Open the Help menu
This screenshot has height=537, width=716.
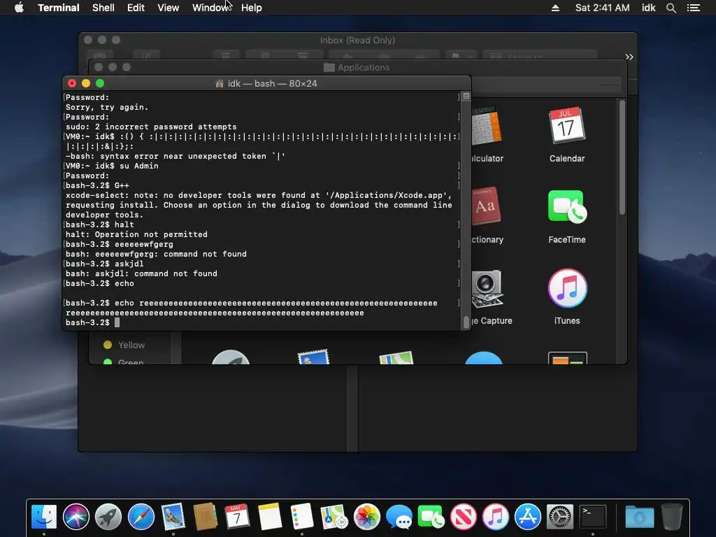pyautogui.click(x=251, y=8)
